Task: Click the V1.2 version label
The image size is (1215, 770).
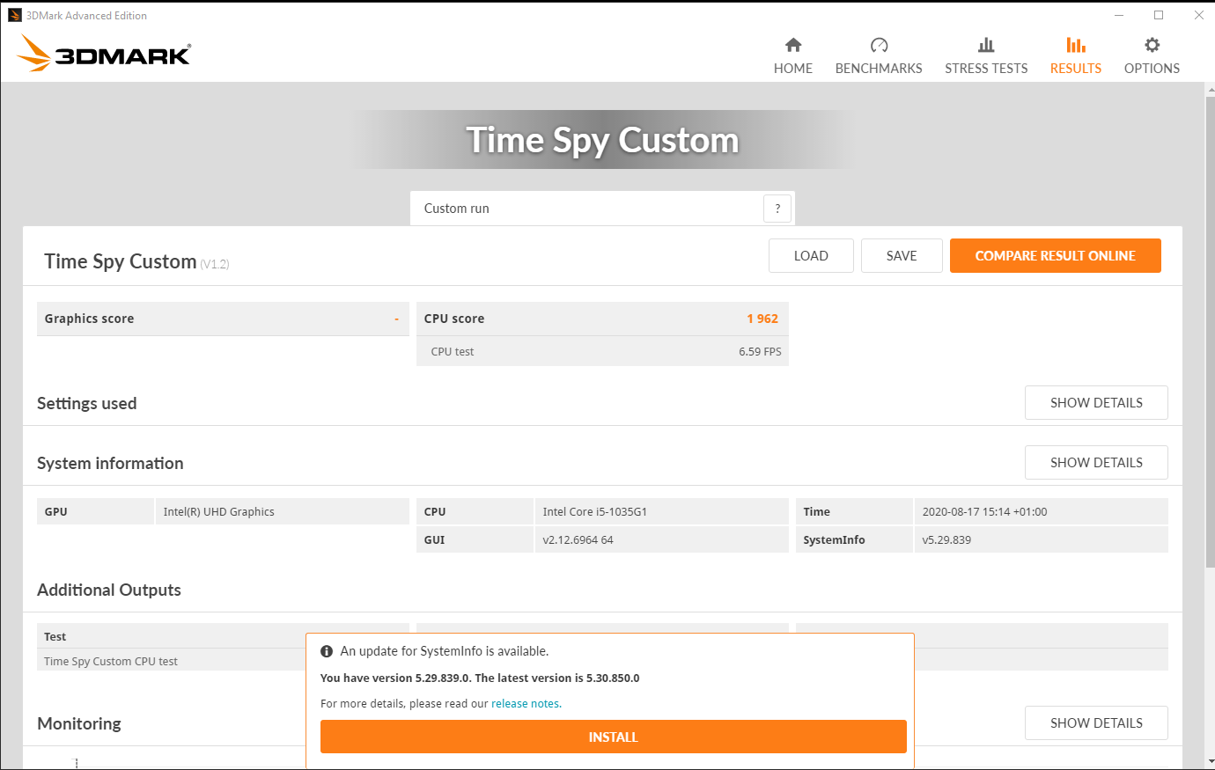Action: tap(215, 264)
